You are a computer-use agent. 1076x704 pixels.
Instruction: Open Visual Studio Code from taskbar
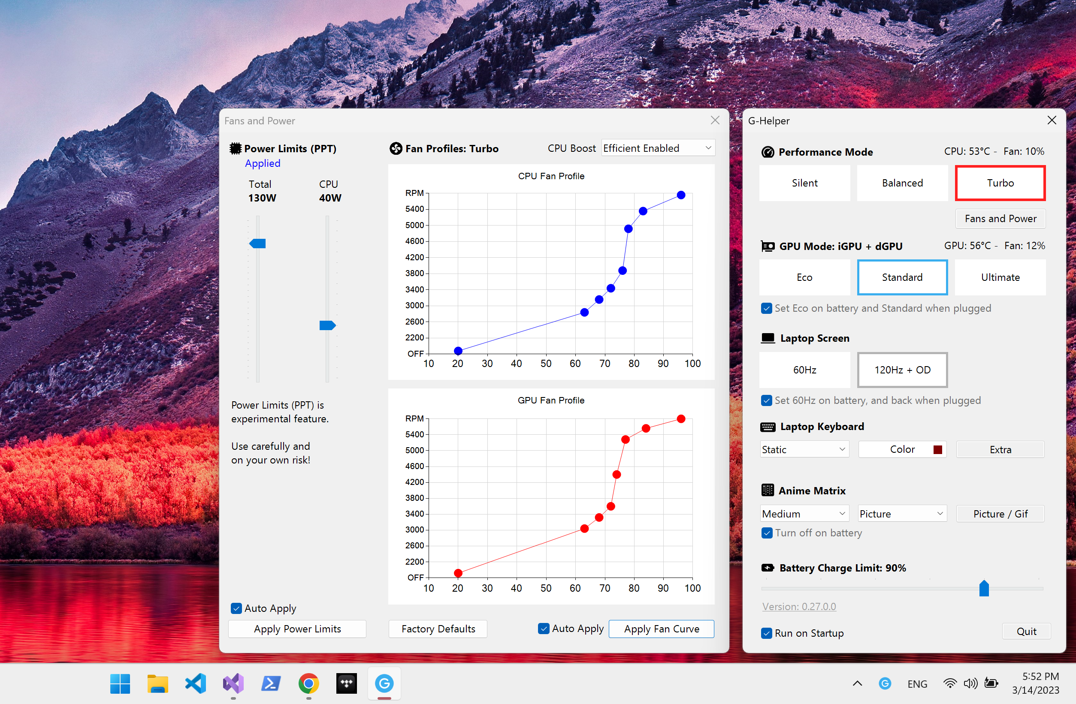[195, 683]
